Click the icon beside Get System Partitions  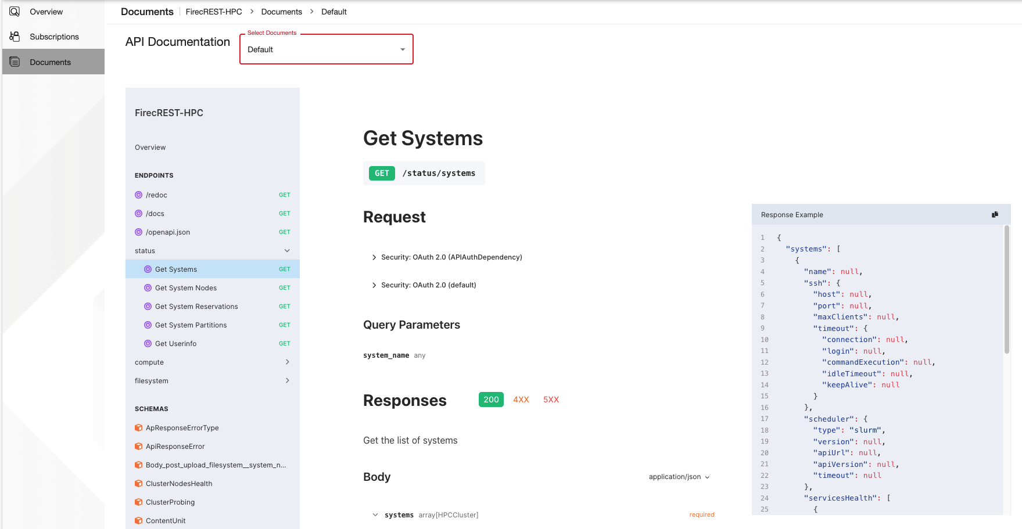point(148,325)
